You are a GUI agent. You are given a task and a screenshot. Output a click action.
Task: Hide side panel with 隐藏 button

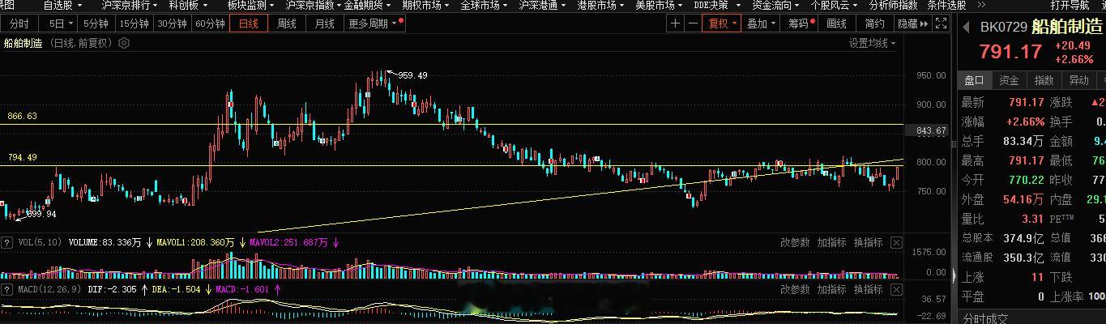(912, 23)
